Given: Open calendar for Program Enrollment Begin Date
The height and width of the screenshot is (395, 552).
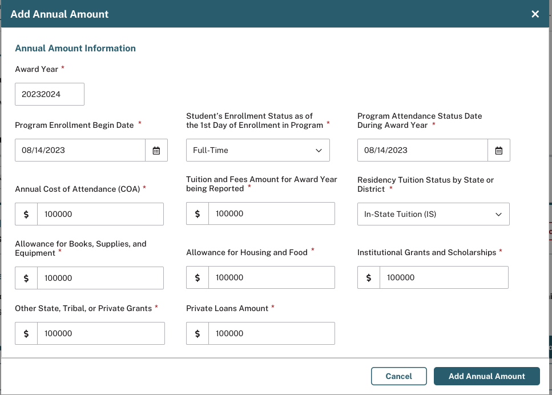Looking at the screenshot, I should tap(156, 151).
